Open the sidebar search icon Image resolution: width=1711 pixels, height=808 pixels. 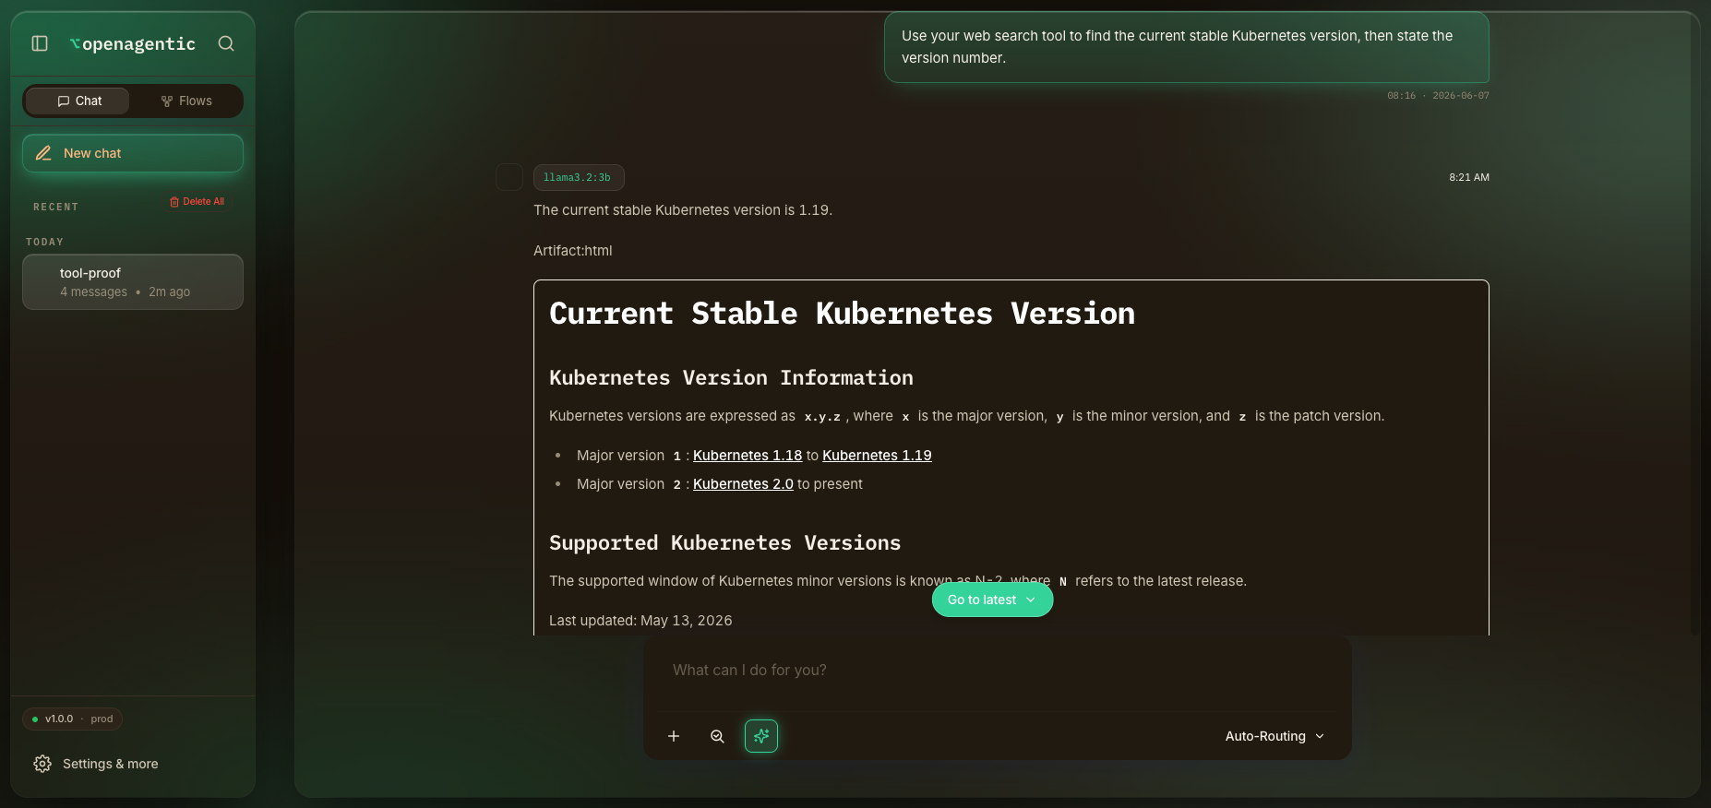click(x=226, y=43)
